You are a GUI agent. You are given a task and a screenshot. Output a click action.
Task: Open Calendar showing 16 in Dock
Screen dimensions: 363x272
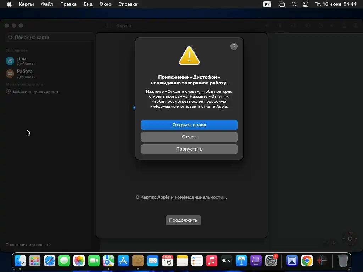click(168, 261)
